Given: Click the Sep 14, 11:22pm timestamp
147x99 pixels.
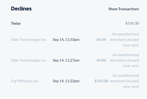Looking at the screenshot, I should 66,81.
